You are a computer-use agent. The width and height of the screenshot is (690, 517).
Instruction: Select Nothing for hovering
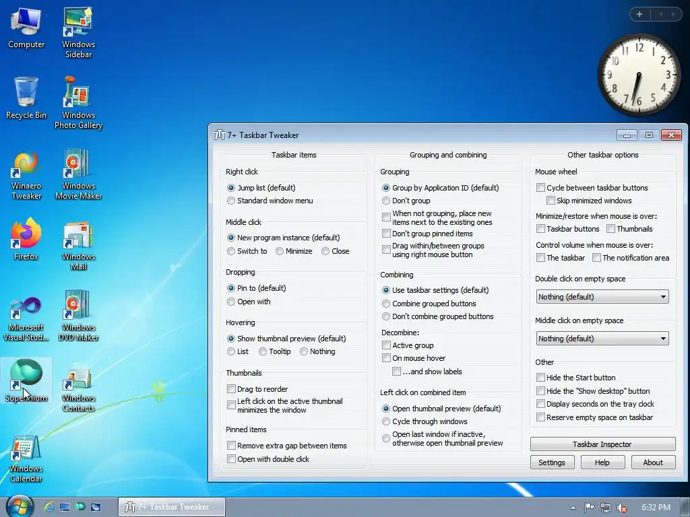pos(317,351)
